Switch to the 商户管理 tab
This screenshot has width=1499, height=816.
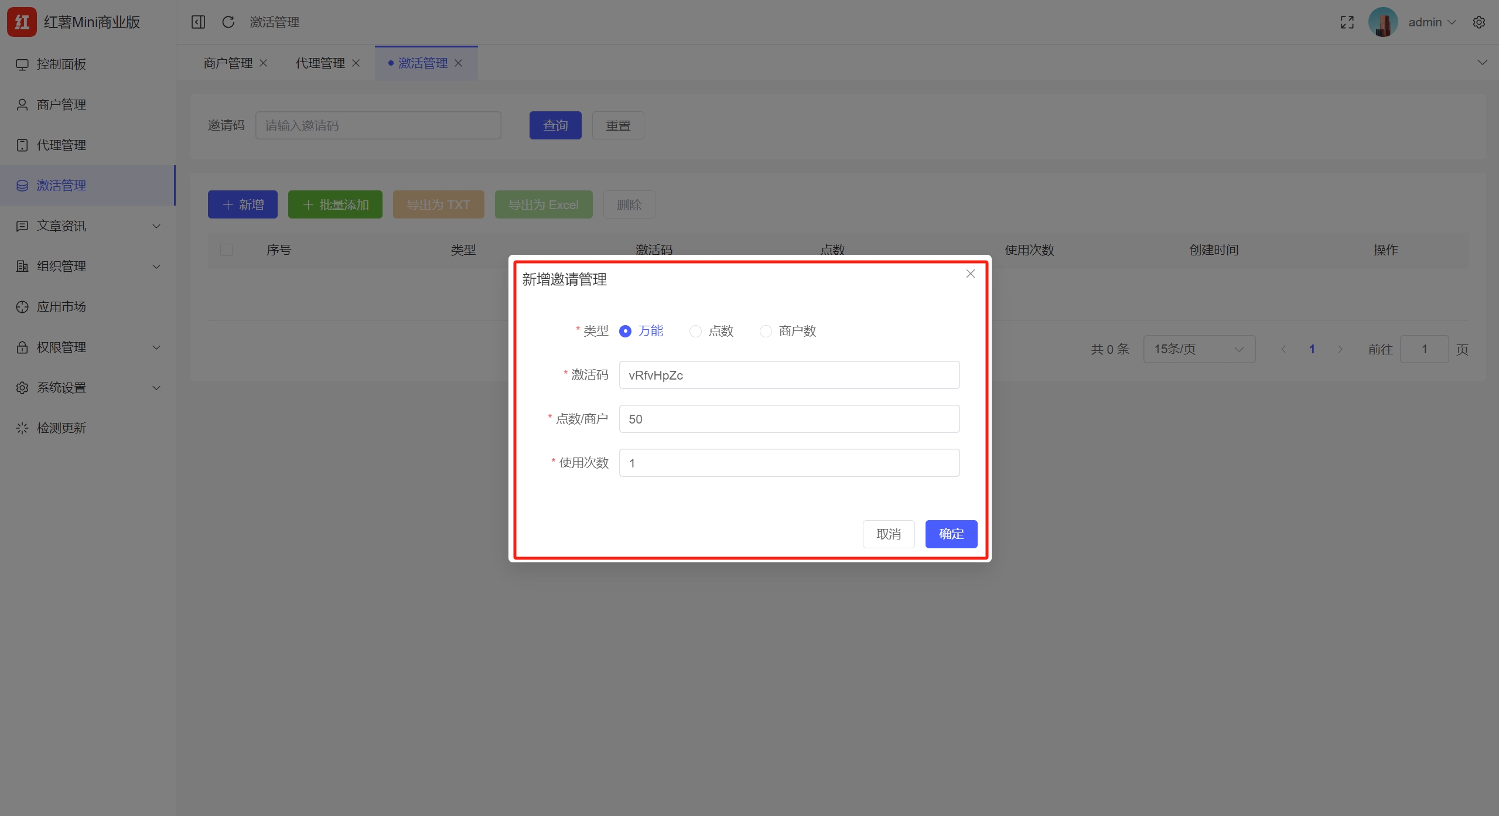point(228,63)
